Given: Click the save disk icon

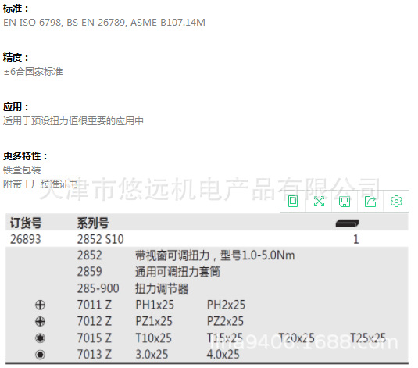Looking at the screenshot, I should pyautogui.click(x=345, y=202).
